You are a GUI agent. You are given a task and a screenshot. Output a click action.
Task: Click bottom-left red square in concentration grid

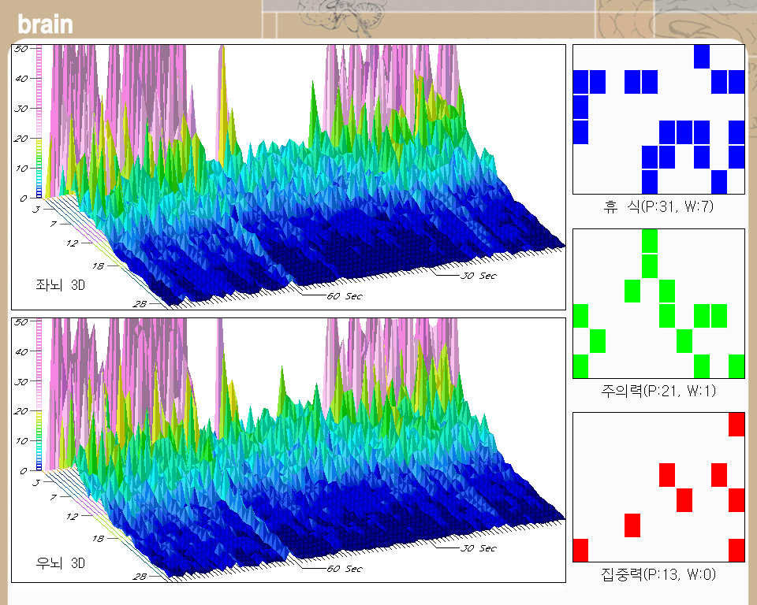(x=581, y=550)
